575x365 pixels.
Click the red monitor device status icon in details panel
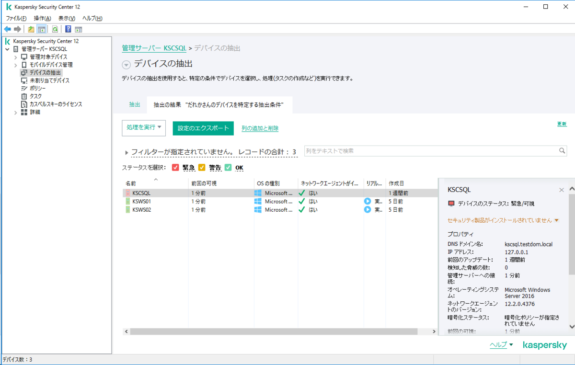click(451, 204)
